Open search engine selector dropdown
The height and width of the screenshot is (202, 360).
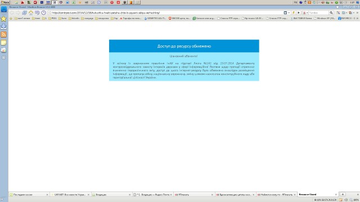pyautogui.click(x=305, y=13)
